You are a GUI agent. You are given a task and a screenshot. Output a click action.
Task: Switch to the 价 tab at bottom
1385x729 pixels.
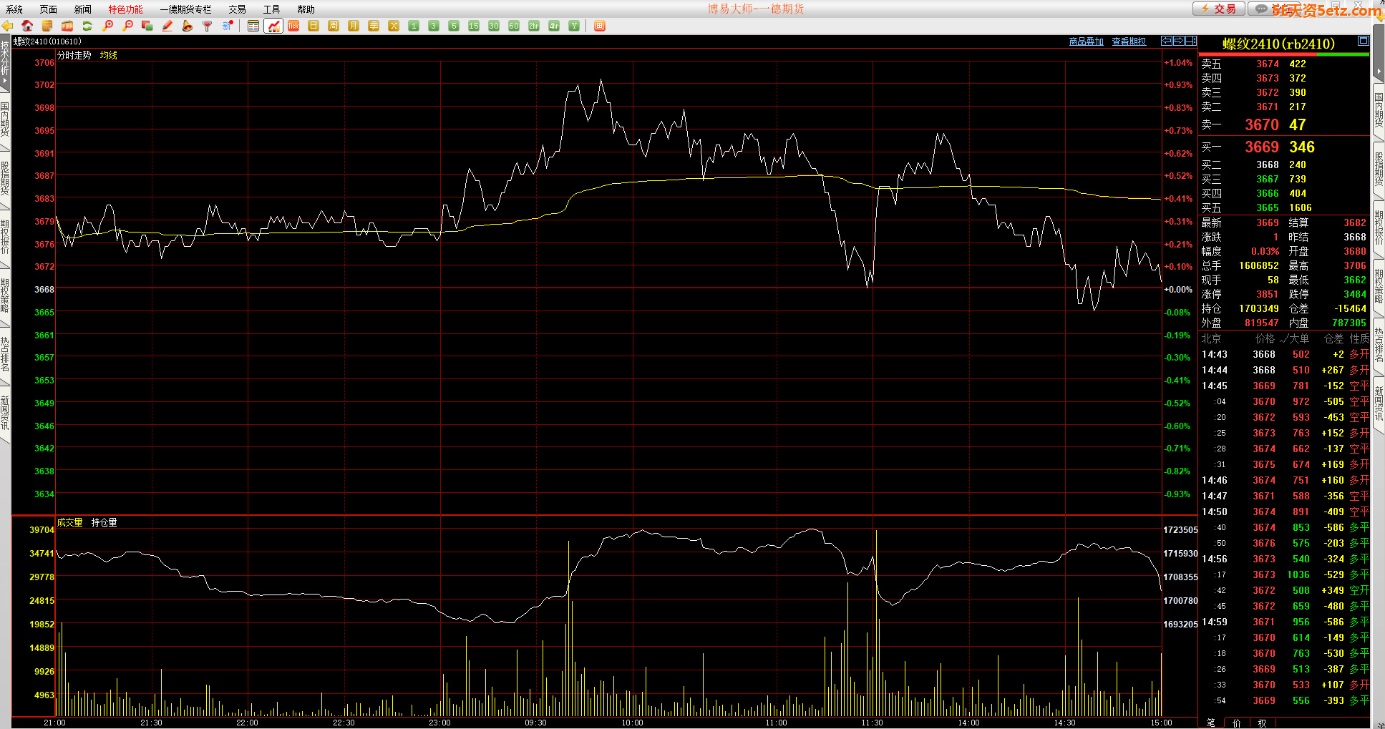tap(1236, 723)
